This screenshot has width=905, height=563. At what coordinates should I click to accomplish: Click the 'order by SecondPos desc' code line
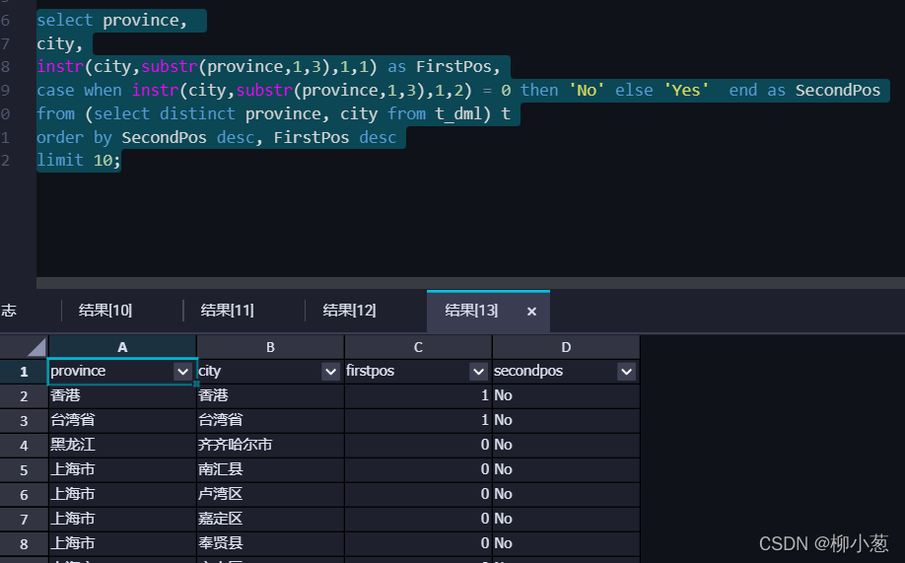tap(217, 137)
